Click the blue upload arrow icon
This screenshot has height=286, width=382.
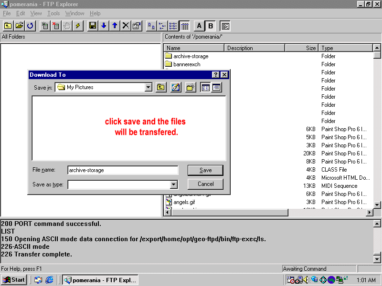tap(115, 26)
